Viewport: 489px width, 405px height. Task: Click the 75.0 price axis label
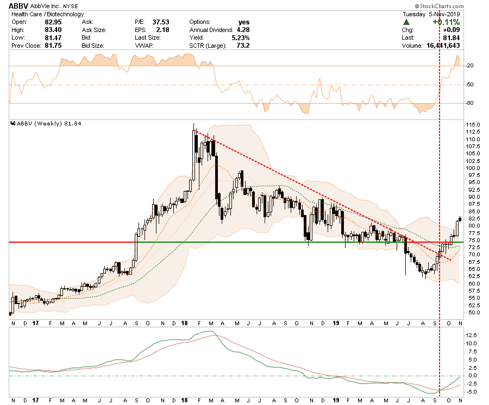[x=474, y=241]
